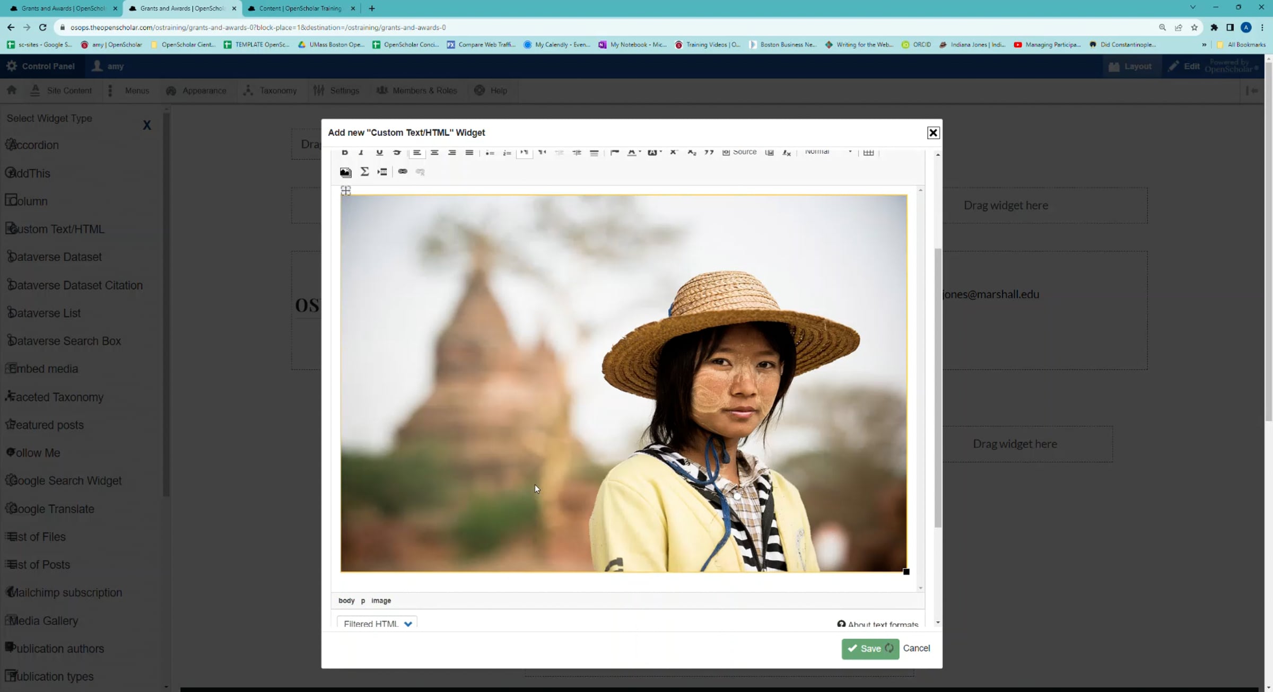Screen dimensions: 1273x692
Task: Toggle underline formatting
Action: point(379,153)
